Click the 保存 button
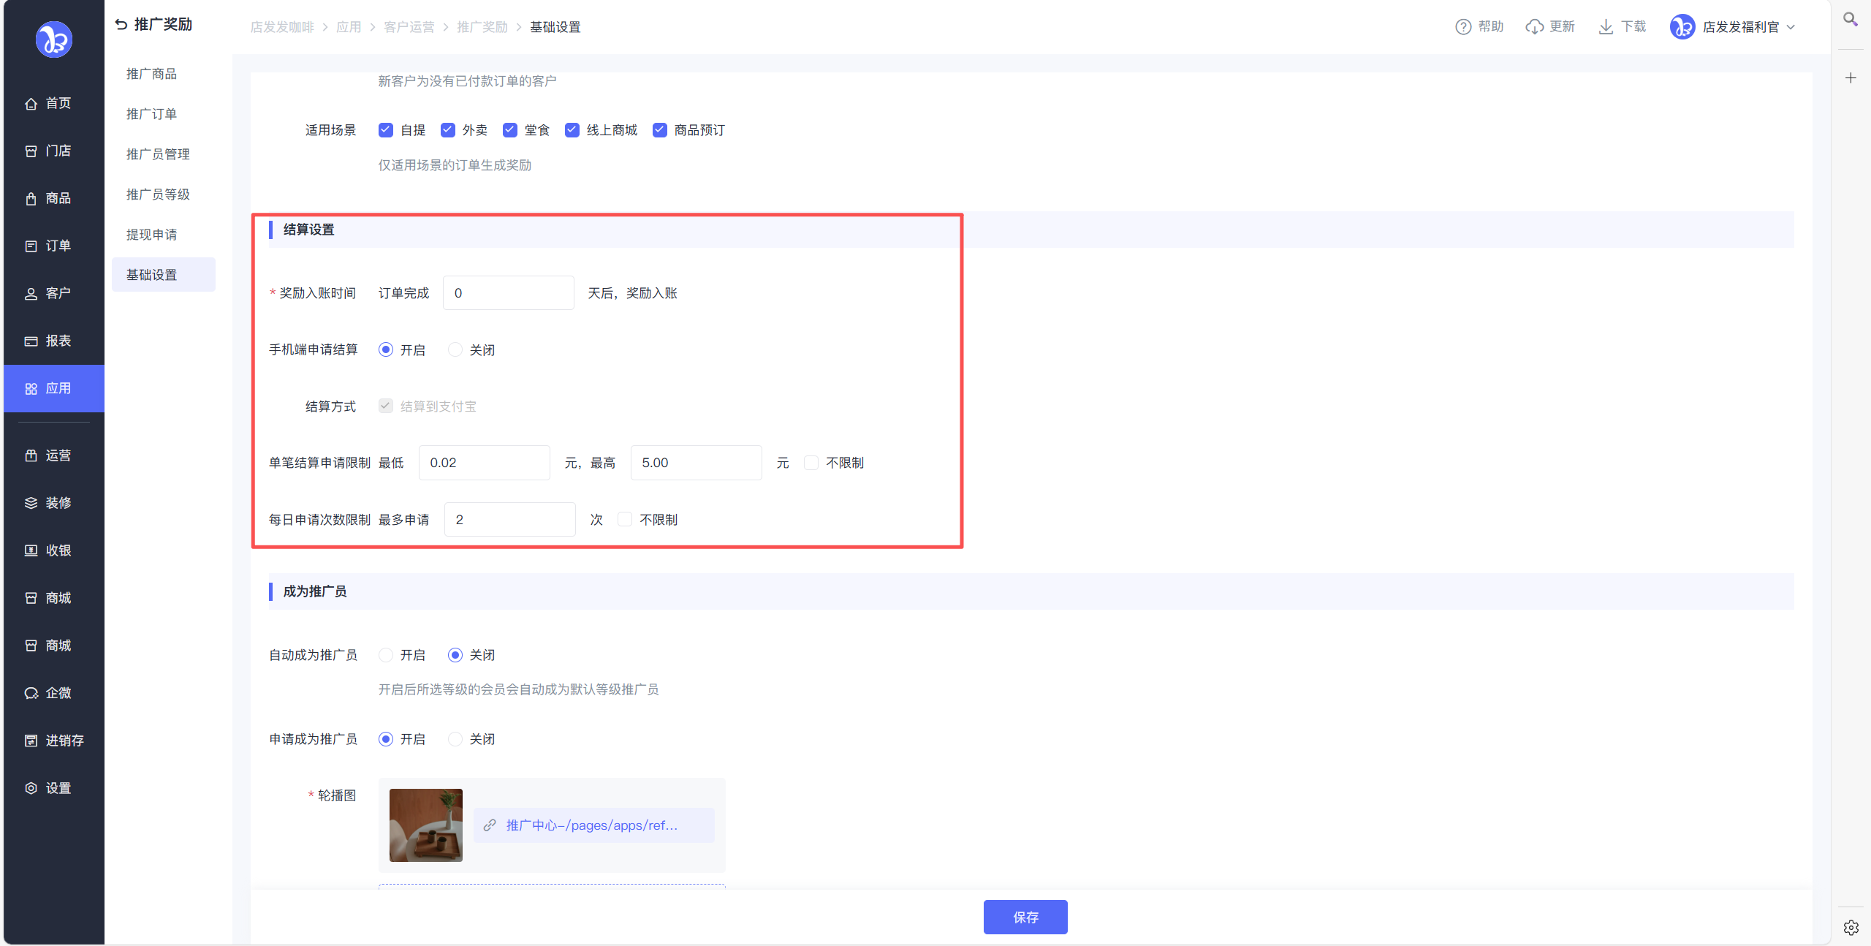Screen dimensions: 1871x946 (x=1025, y=917)
